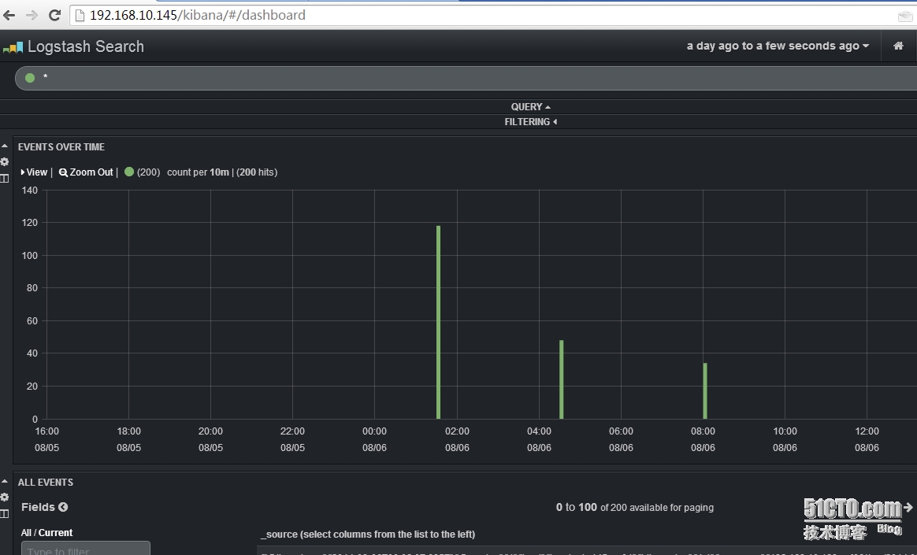The image size is (917, 555).
Task: Click the tallest histogram bar near 02:00
Action: point(438,323)
